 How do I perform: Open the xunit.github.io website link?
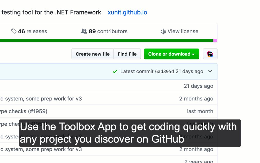tap(127, 12)
